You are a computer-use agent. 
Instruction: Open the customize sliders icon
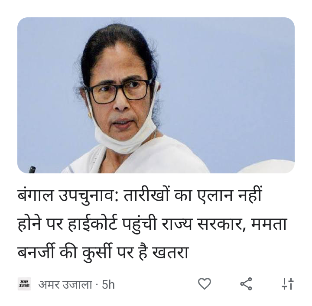288,284
